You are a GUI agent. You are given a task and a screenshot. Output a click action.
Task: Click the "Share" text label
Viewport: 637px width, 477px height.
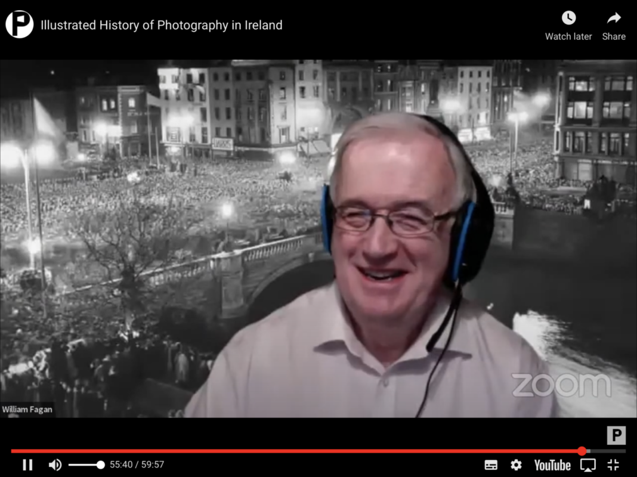click(614, 36)
